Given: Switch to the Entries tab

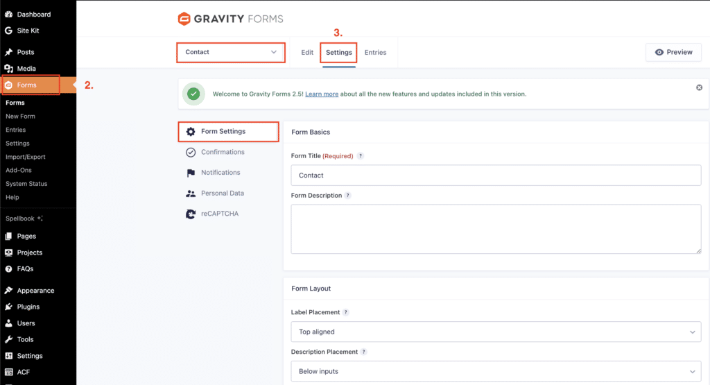Looking at the screenshot, I should pyautogui.click(x=375, y=53).
